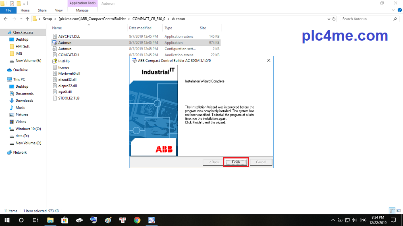Open Desktop under Quick access
Image resolution: width=403 pixels, height=226 pixels.
pos(22,39)
